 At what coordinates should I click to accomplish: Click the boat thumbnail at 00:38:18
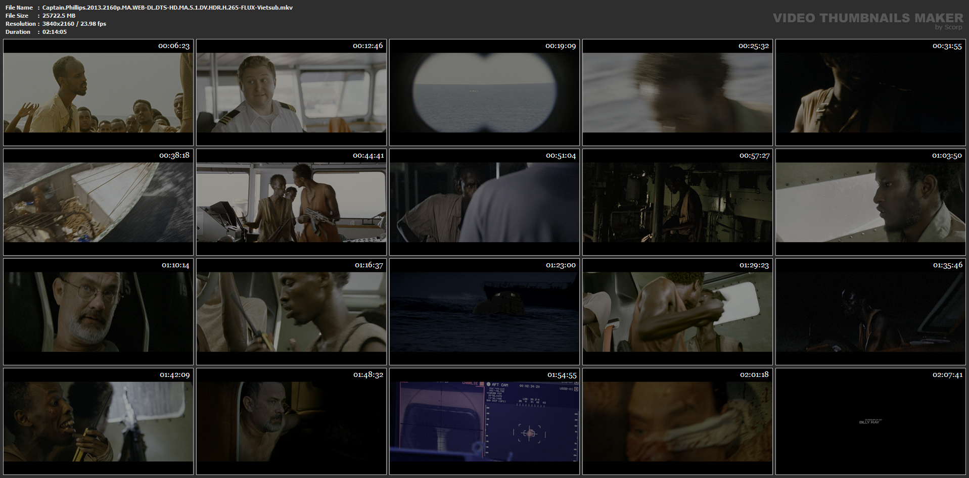(x=99, y=202)
